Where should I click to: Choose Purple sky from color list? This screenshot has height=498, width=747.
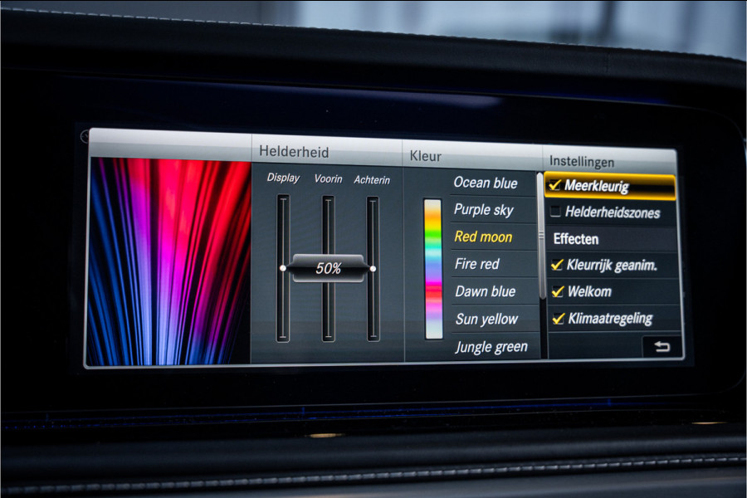coord(483,210)
